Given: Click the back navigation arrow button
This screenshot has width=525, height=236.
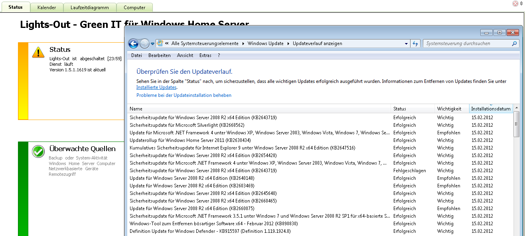Looking at the screenshot, I should (133, 44).
